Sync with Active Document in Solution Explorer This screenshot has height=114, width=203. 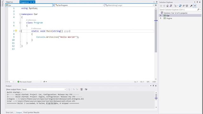(x=180, y=6)
